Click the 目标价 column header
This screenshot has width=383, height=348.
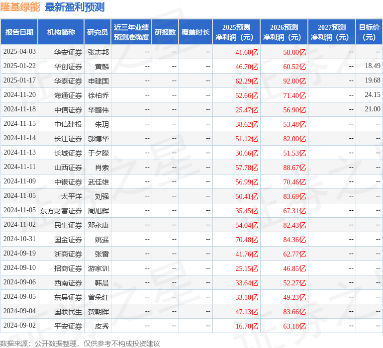pyautogui.click(x=369, y=32)
